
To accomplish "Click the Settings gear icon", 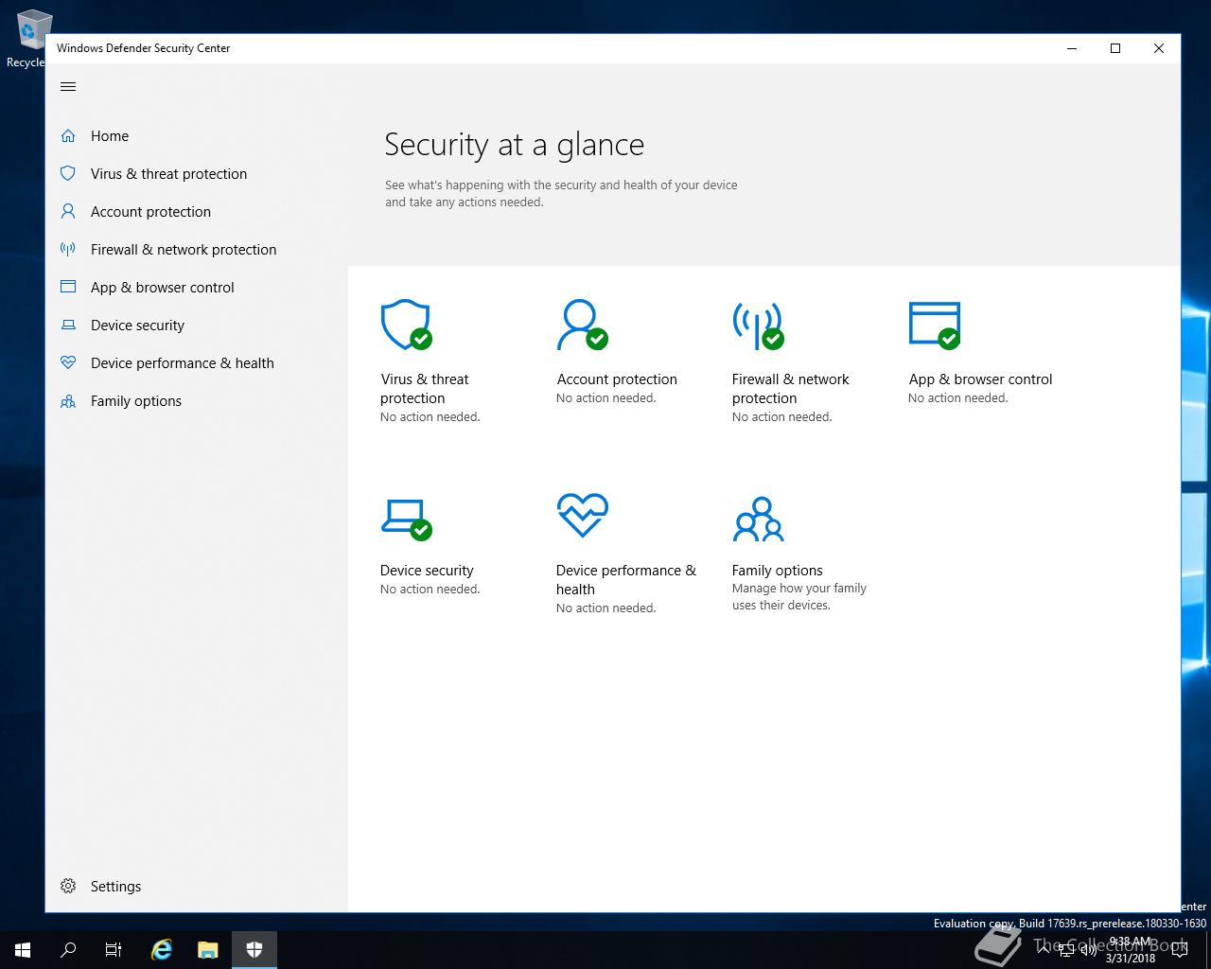I will pos(68,887).
